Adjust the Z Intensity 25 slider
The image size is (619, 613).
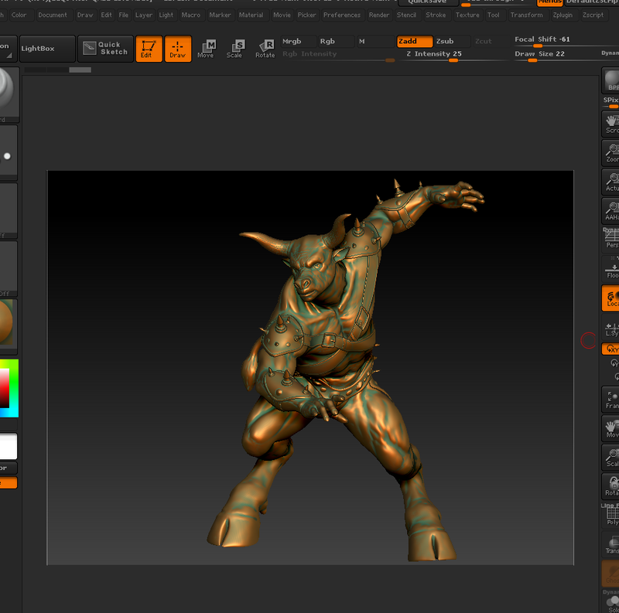[453, 54]
